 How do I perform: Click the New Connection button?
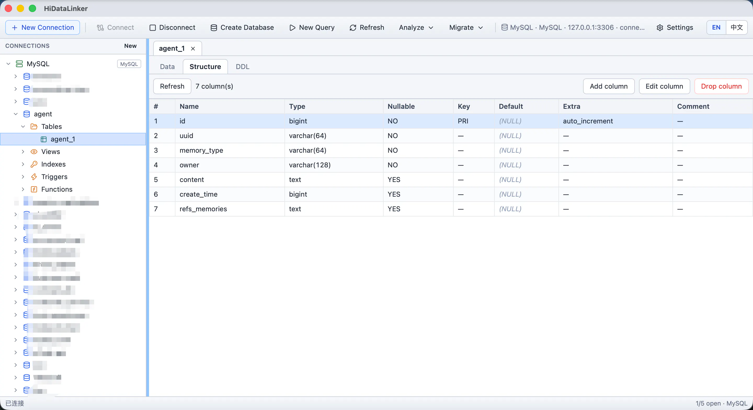[43, 27]
